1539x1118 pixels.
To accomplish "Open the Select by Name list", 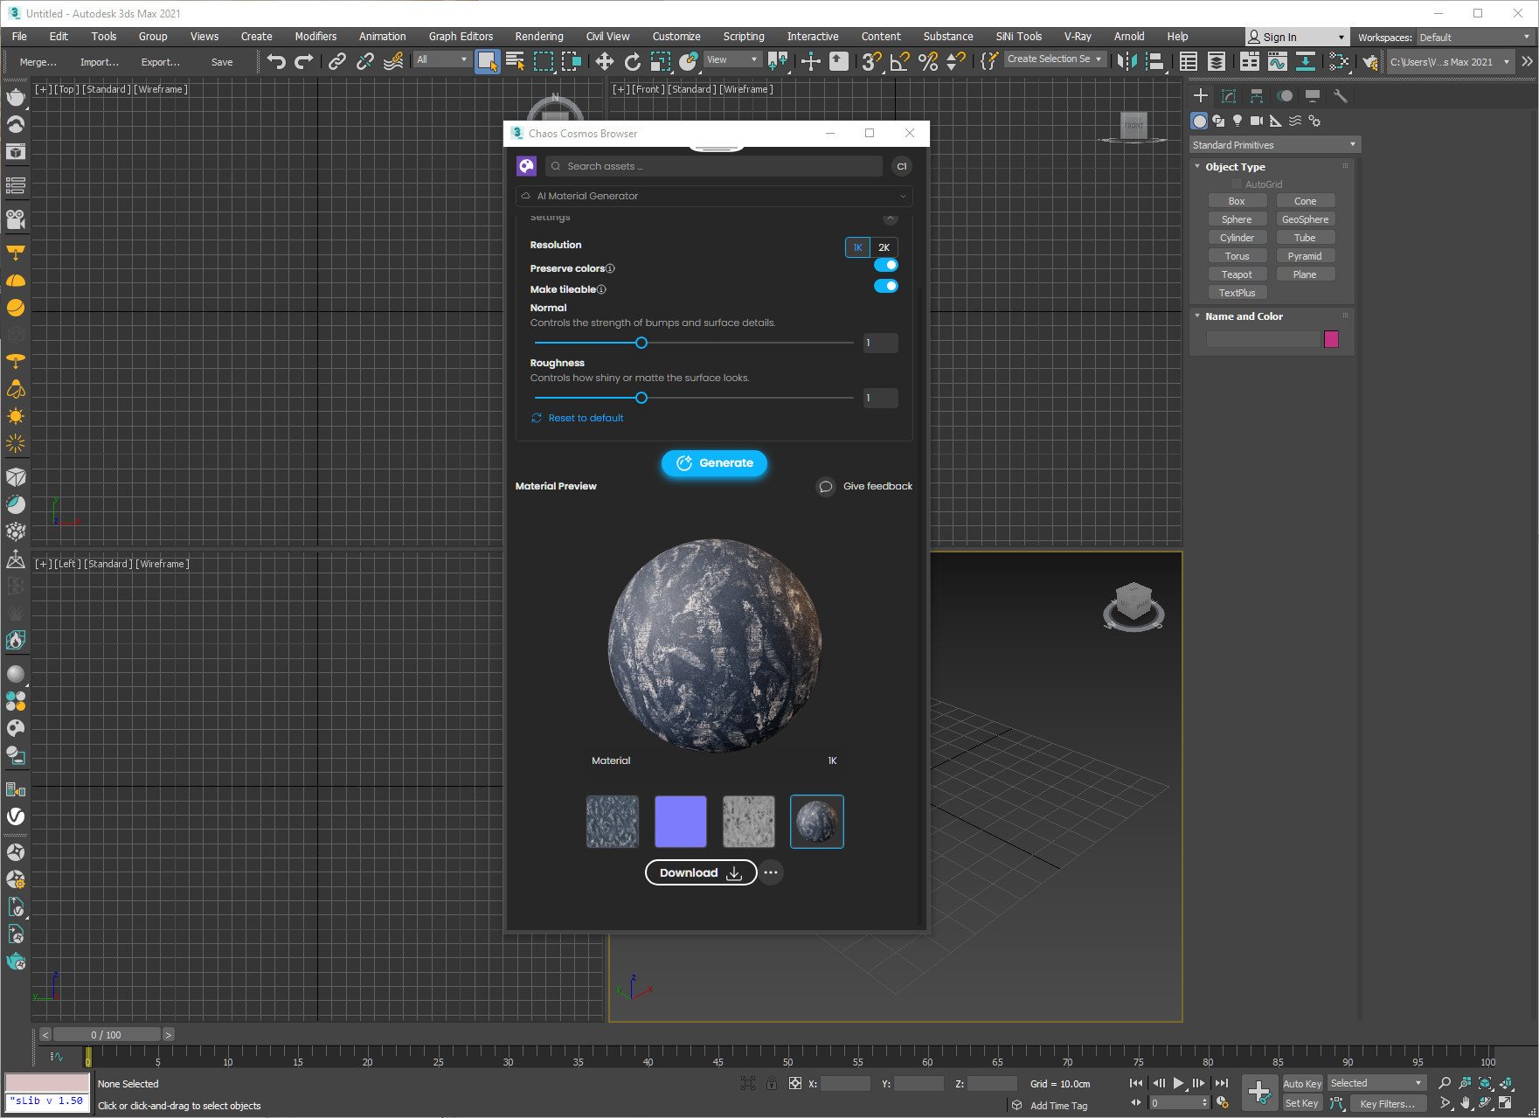I will coord(515,61).
